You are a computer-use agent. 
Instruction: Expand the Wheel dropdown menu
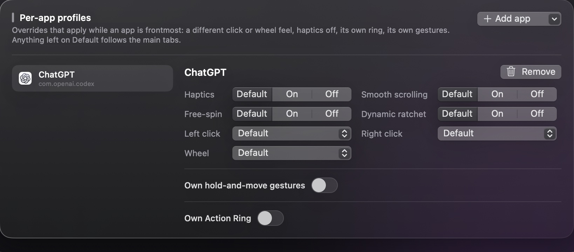pos(292,153)
